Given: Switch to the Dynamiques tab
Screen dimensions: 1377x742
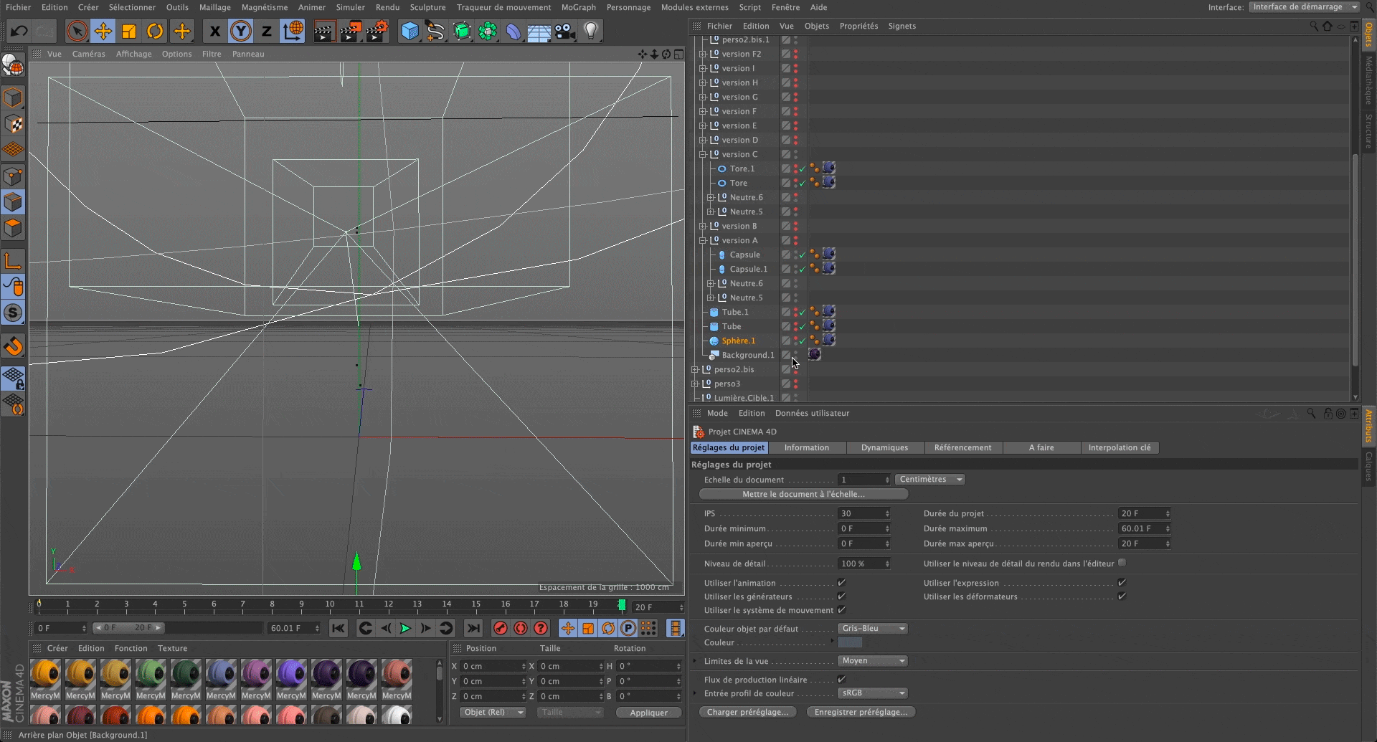Looking at the screenshot, I should (884, 447).
